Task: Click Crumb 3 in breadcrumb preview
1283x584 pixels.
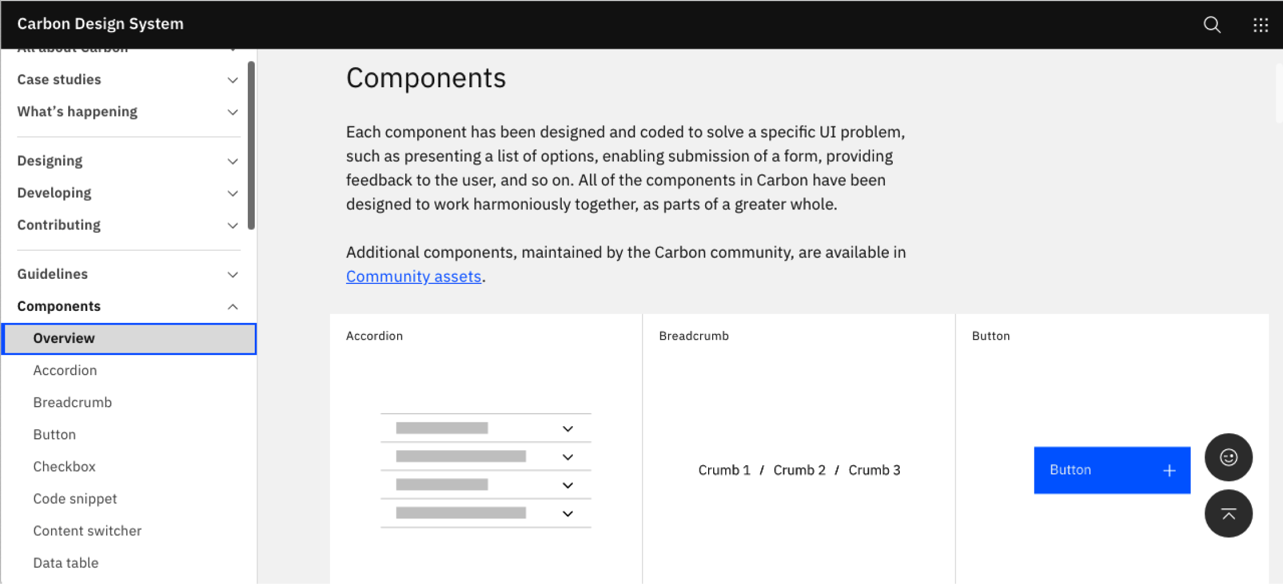Action: click(x=874, y=470)
